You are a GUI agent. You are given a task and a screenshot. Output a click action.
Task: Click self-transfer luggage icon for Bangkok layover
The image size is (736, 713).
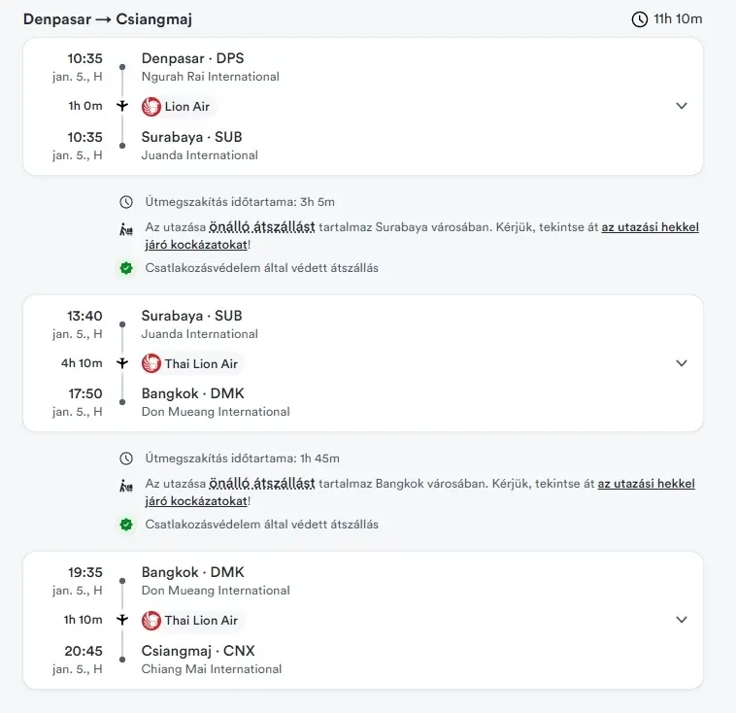[x=126, y=485]
